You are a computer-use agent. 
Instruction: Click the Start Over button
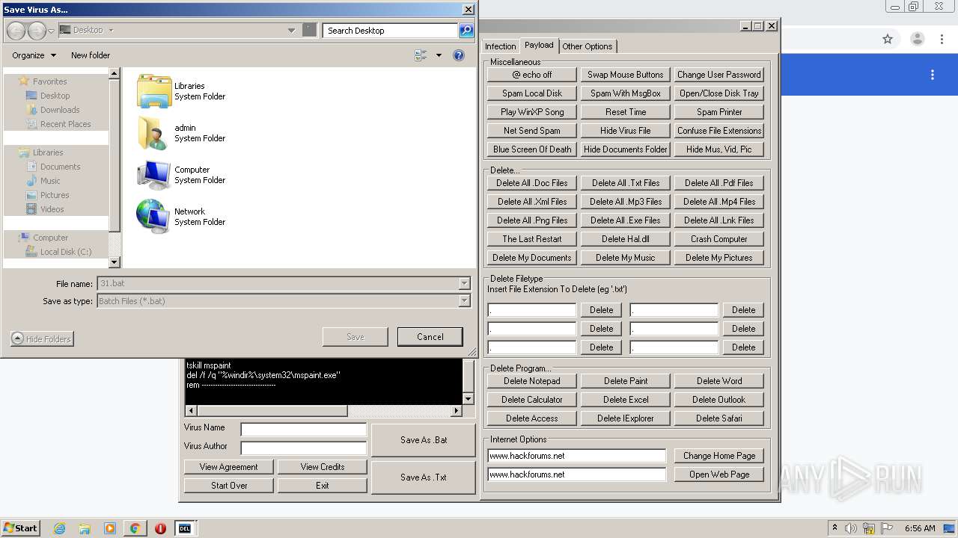click(x=229, y=486)
